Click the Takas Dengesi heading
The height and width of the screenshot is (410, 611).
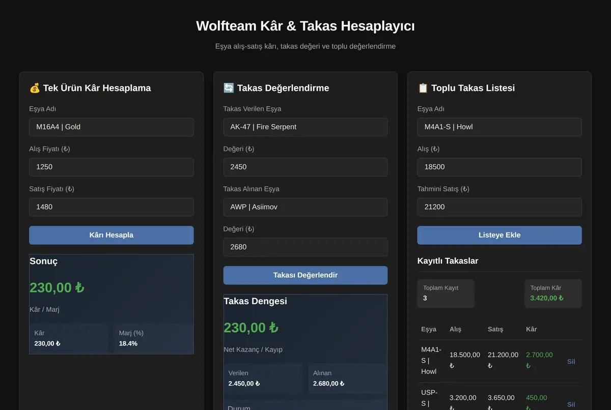click(x=255, y=301)
